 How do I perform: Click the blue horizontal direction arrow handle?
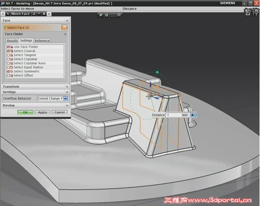click(x=156, y=98)
